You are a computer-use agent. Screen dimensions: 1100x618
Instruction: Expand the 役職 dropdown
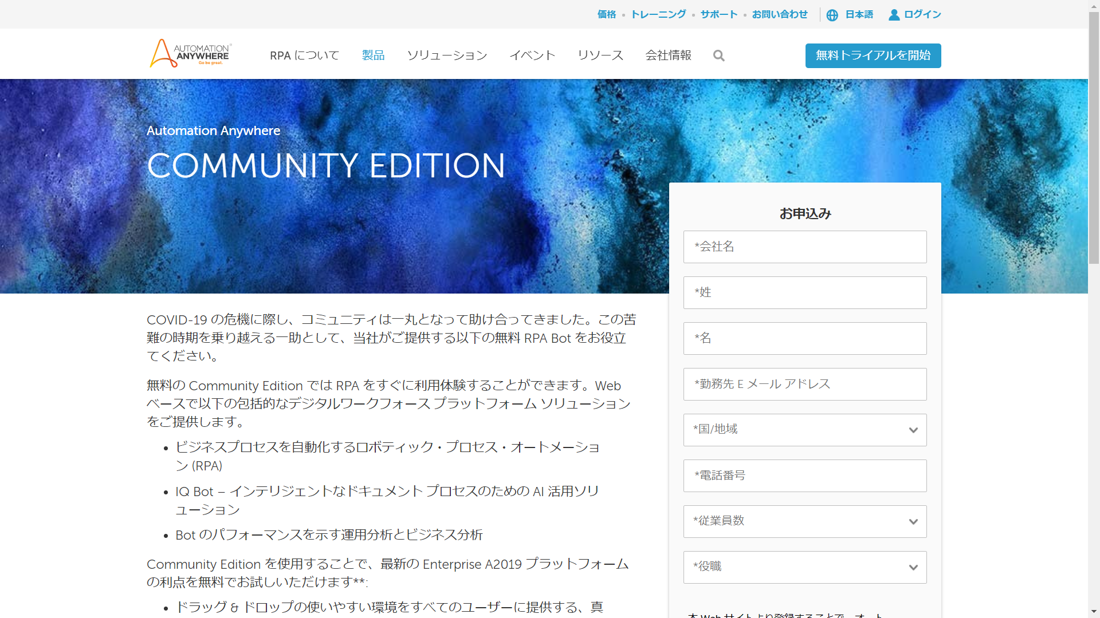805,567
